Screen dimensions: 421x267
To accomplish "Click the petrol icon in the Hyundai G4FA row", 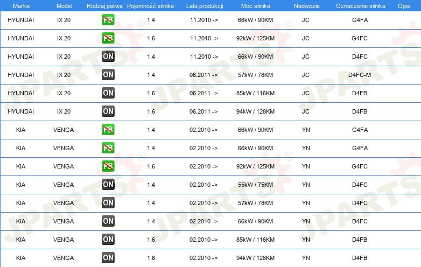I will [108, 20].
